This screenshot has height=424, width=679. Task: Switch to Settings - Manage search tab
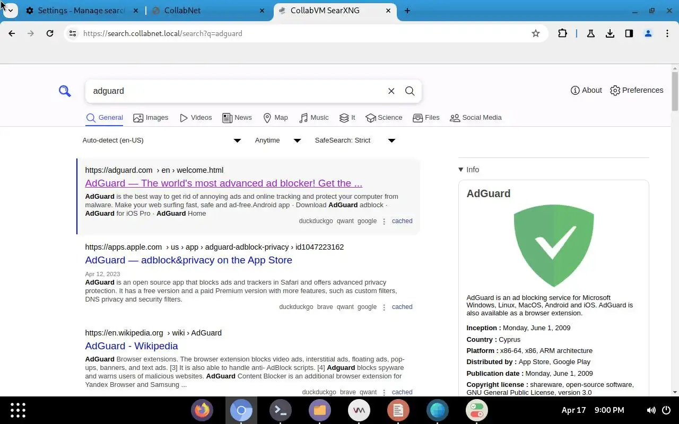point(82,11)
